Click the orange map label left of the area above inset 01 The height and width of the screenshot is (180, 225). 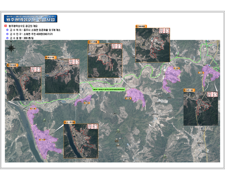coord(201,73)
